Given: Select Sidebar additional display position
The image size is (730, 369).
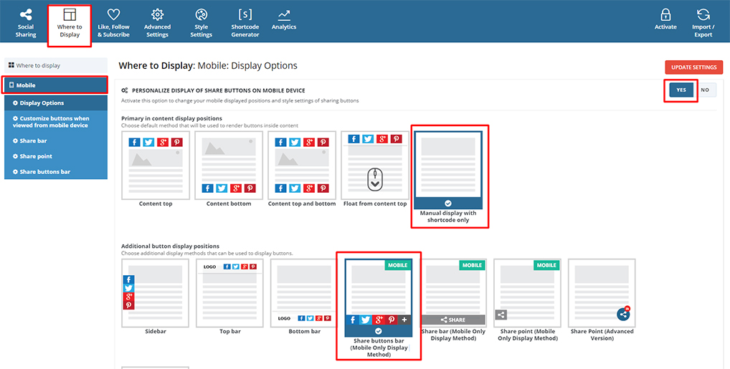Looking at the screenshot, I should click(156, 292).
